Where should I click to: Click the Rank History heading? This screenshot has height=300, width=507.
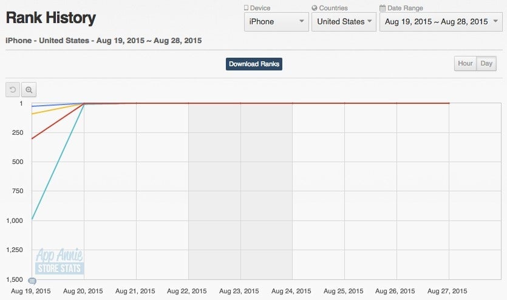[x=51, y=18]
